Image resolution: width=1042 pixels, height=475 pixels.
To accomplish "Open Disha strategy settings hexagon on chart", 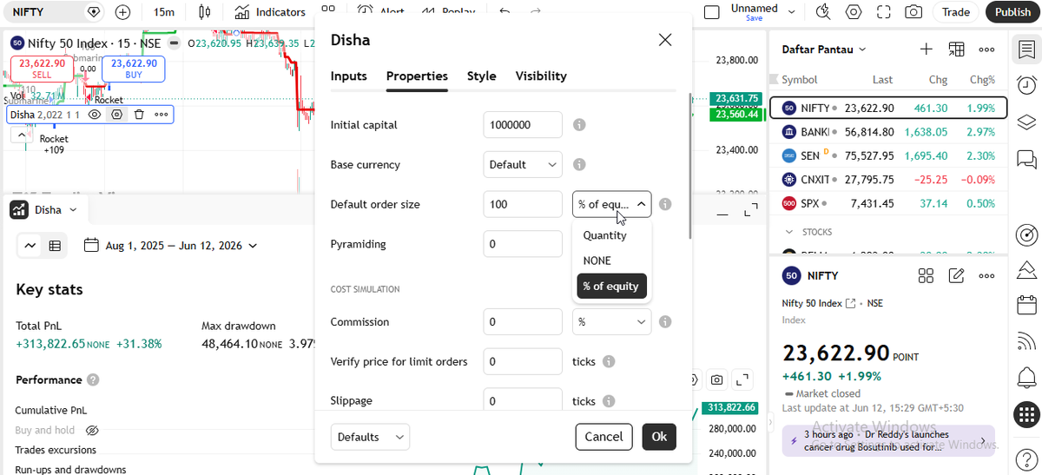I will [117, 115].
